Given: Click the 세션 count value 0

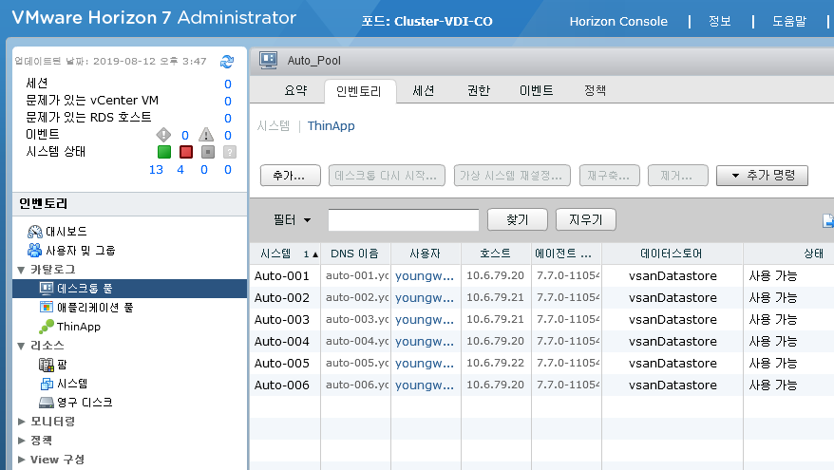Looking at the screenshot, I should point(228,84).
